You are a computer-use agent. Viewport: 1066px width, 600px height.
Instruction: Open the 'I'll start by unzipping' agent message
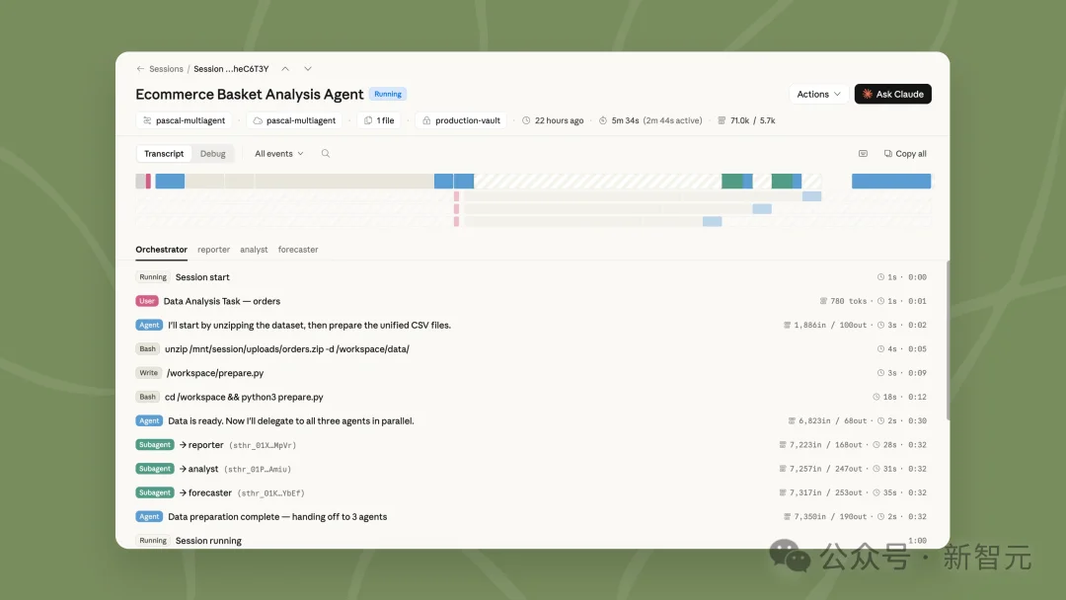point(531,325)
